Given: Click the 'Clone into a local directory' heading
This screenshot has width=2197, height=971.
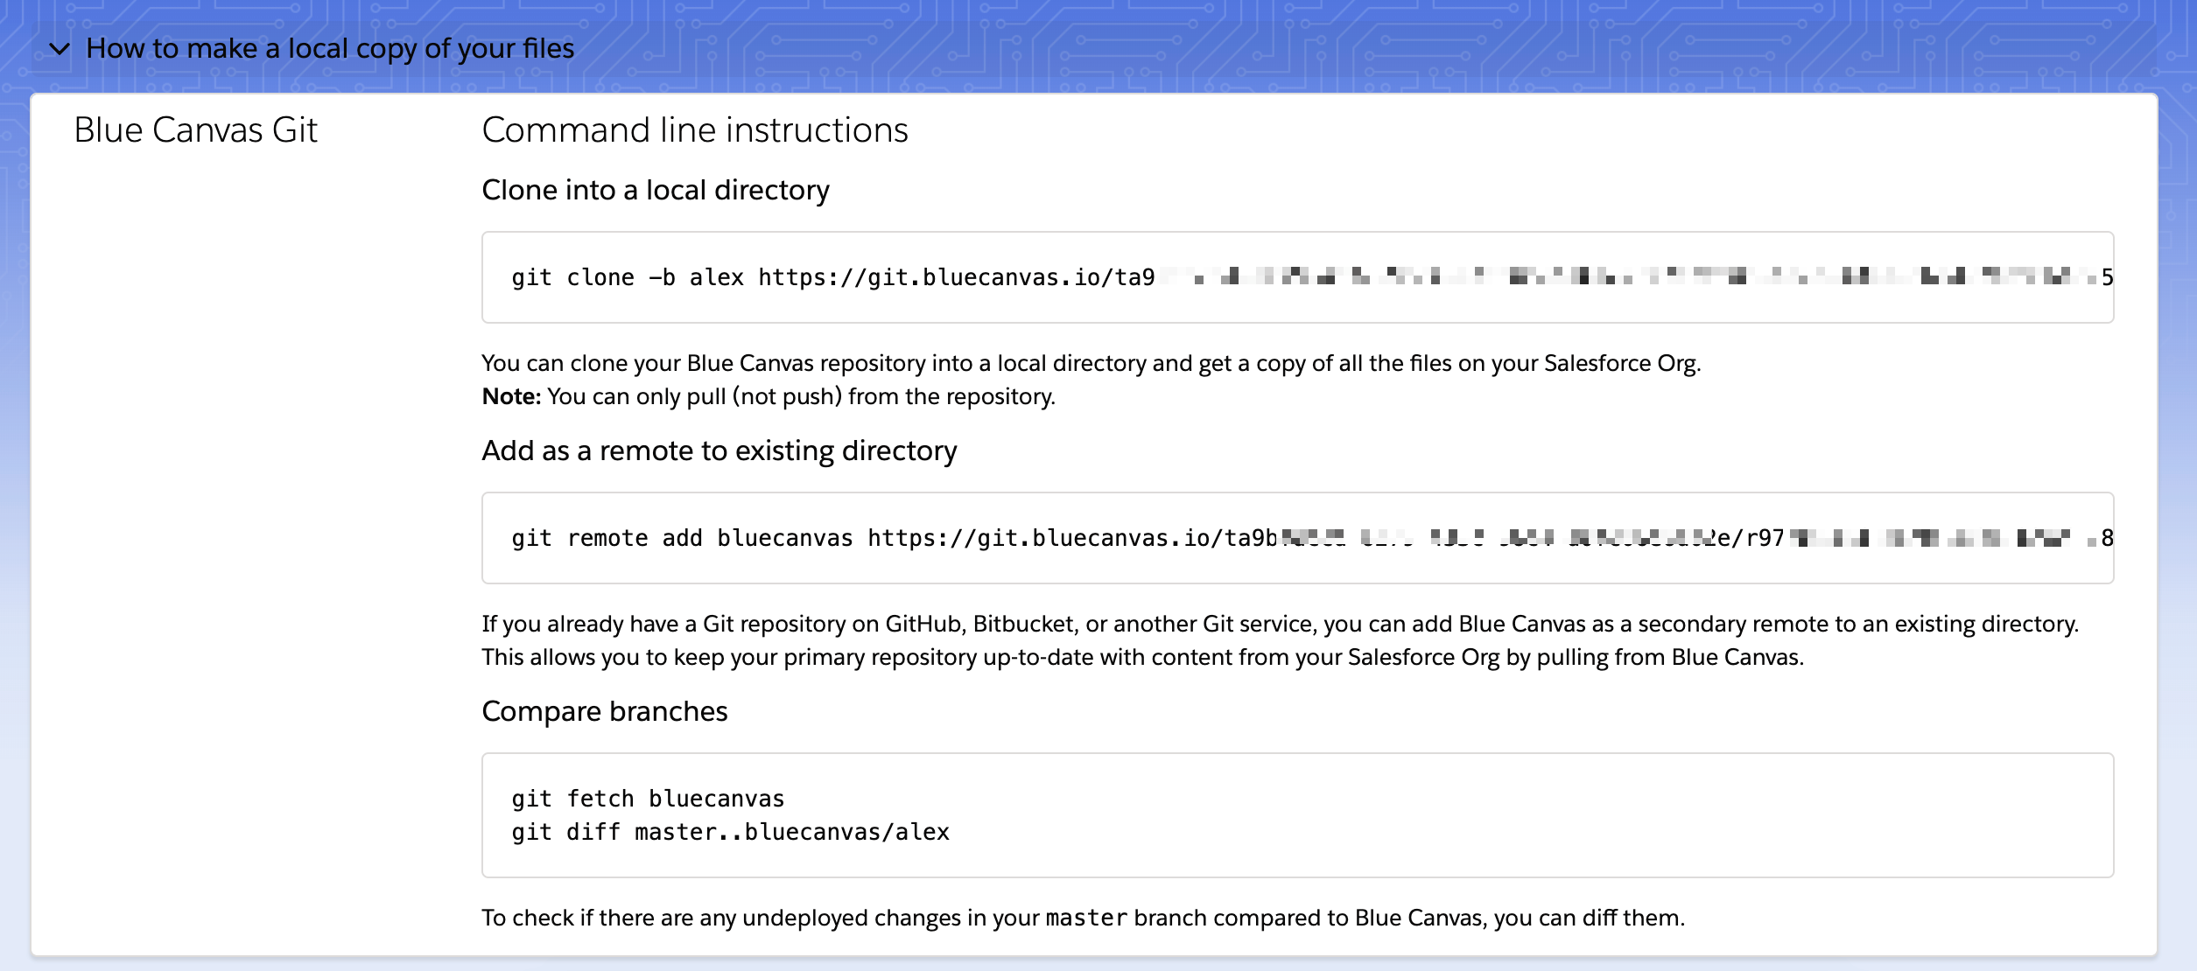Looking at the screenshot, I should (655, 190).
